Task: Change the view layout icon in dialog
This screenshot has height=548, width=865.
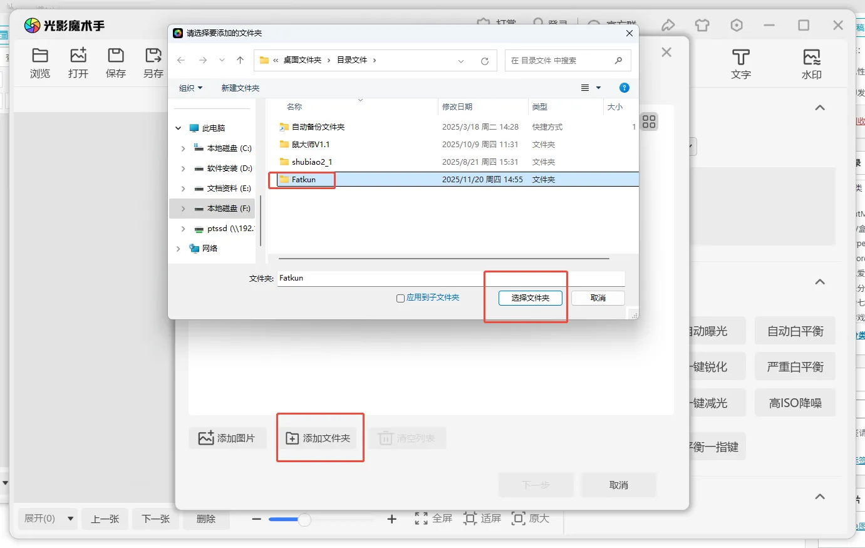Action: (585, 88)
